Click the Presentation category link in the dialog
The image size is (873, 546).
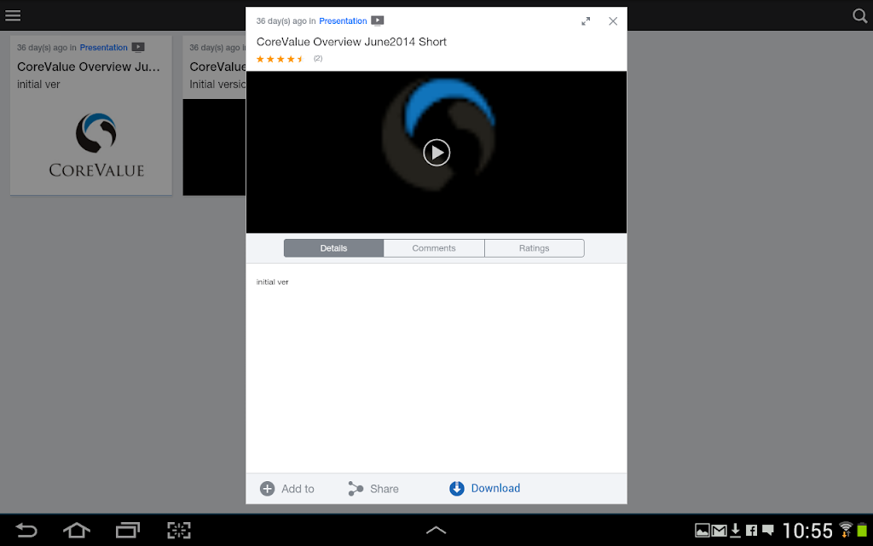(343, 20)
